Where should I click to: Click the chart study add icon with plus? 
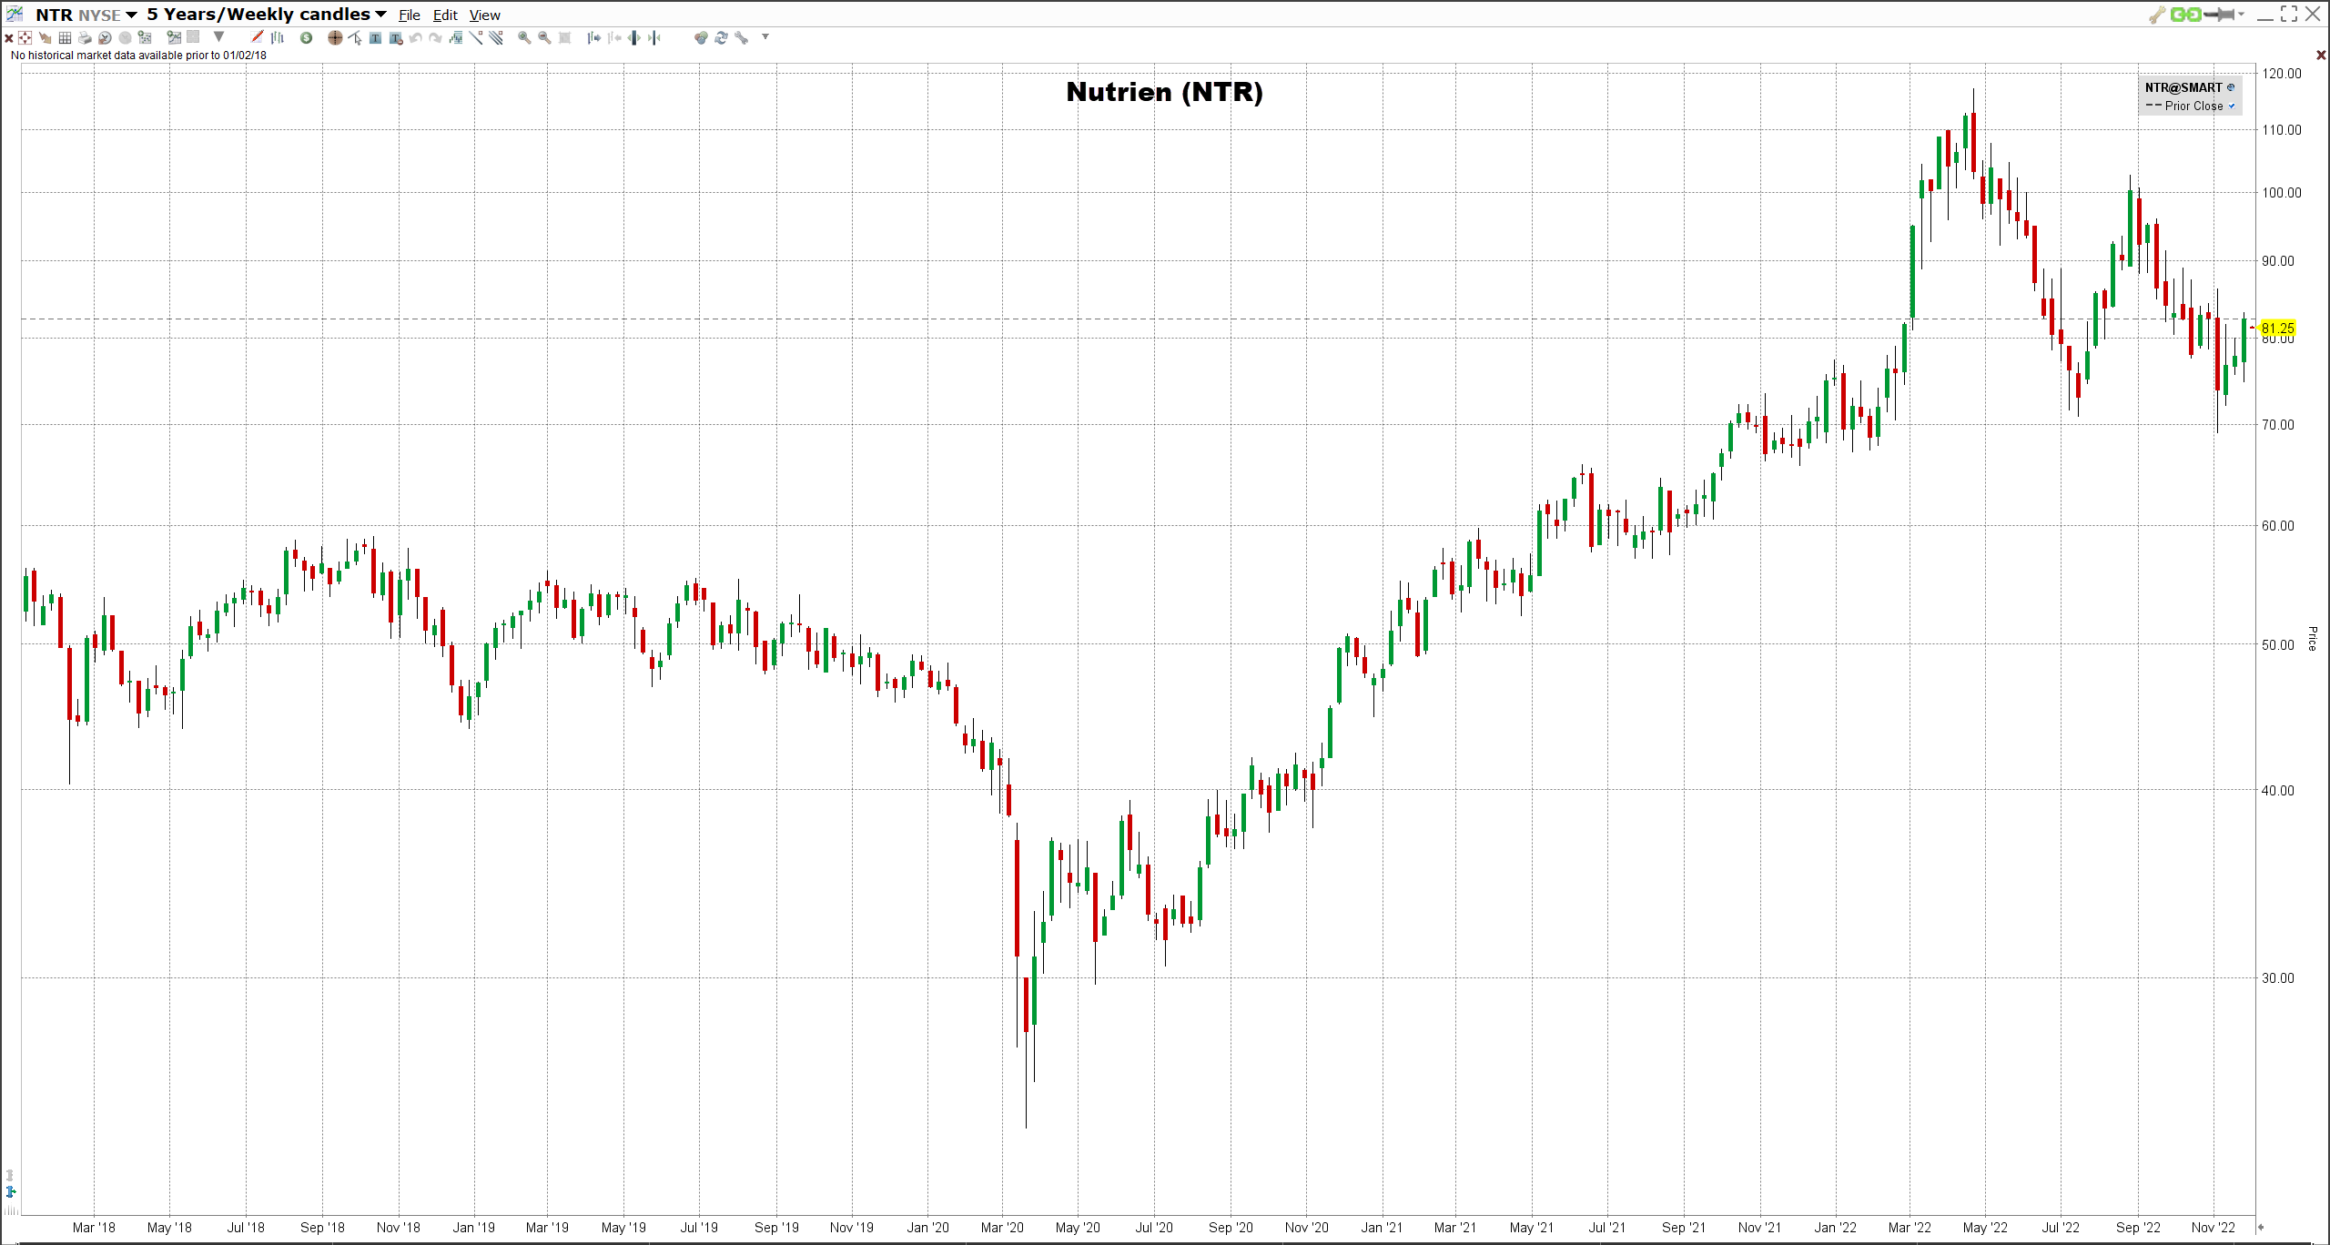click(x=145, y=38)
